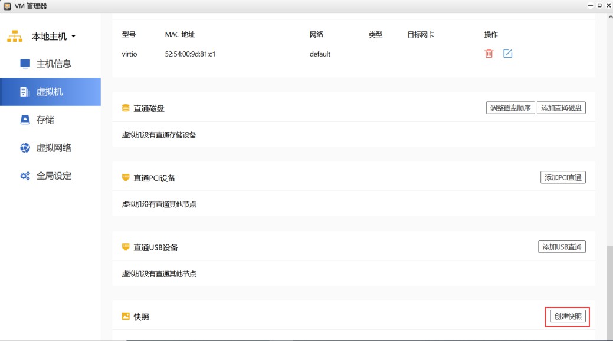This screenshot has height=341, width=613.
Task: Click the global settings gears icon
Action: (25, 176)
